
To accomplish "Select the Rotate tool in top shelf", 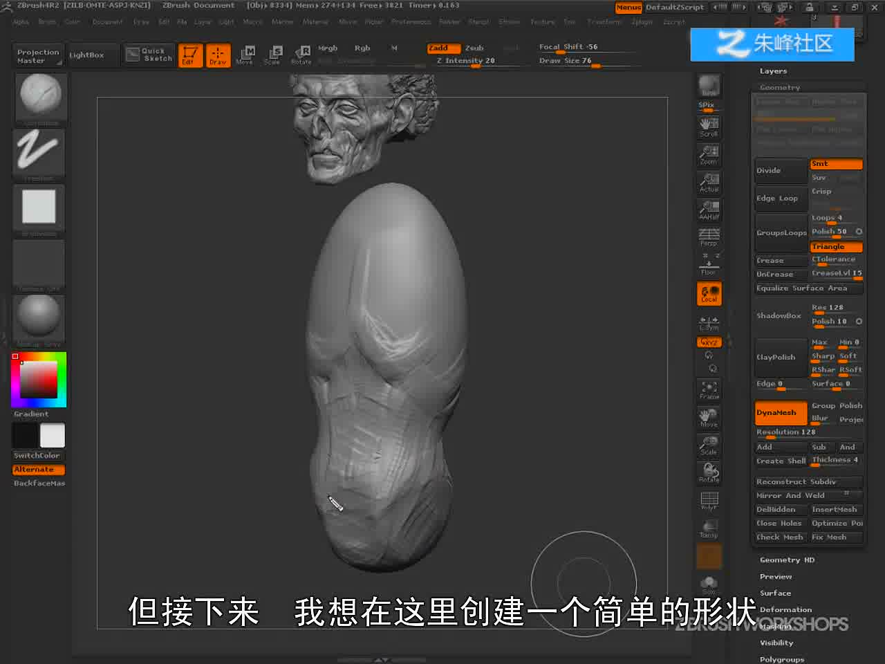I will [x=301, y=55].
